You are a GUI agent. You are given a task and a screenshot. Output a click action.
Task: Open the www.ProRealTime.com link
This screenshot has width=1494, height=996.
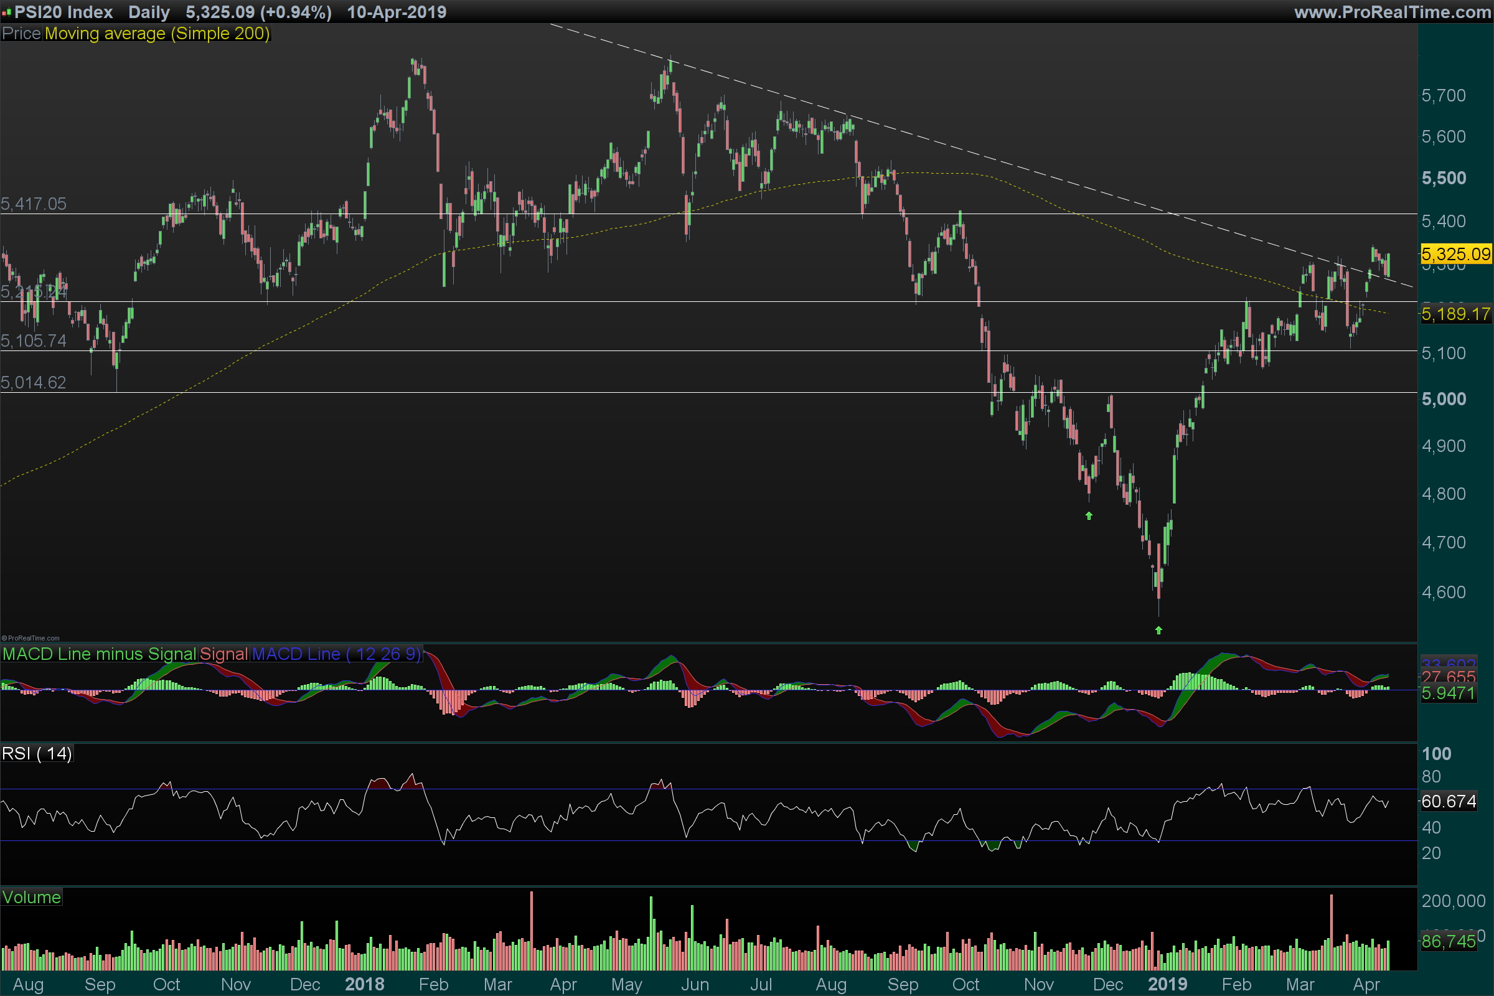(x=1392, y=12)
